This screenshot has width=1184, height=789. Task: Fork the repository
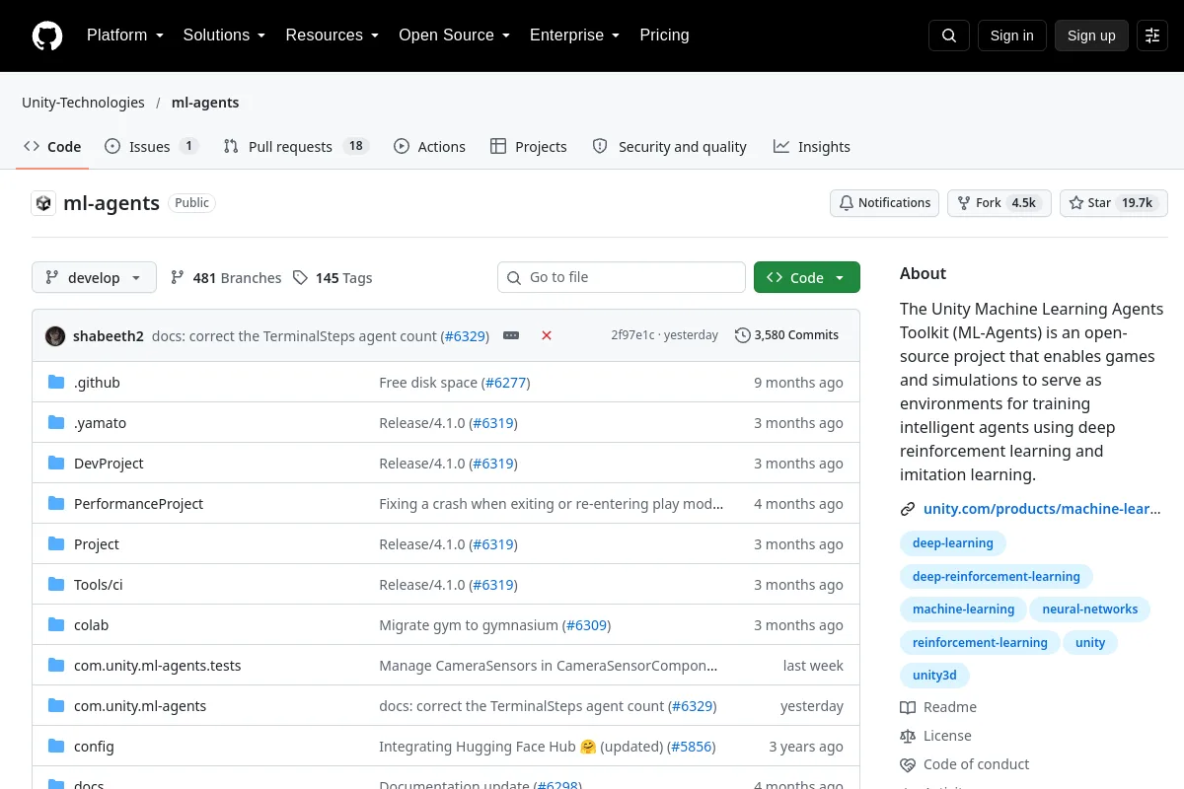click(999, 203)
